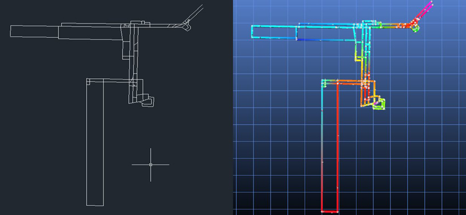The image size is (466, 215).
Task: Click the green shape at lower-right of colored model
Action: [379, 104]
